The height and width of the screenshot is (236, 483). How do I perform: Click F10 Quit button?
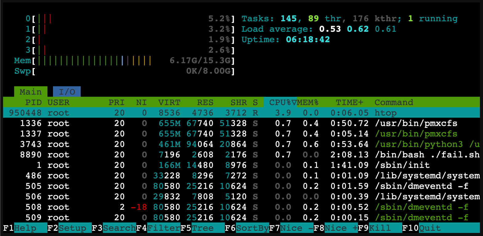coord(430,228)
